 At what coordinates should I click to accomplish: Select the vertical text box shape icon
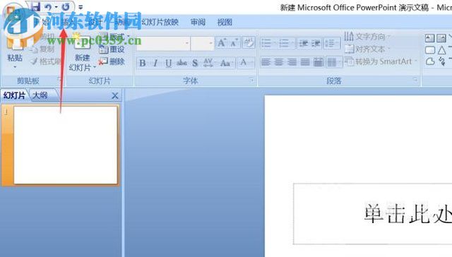(441, 38)
